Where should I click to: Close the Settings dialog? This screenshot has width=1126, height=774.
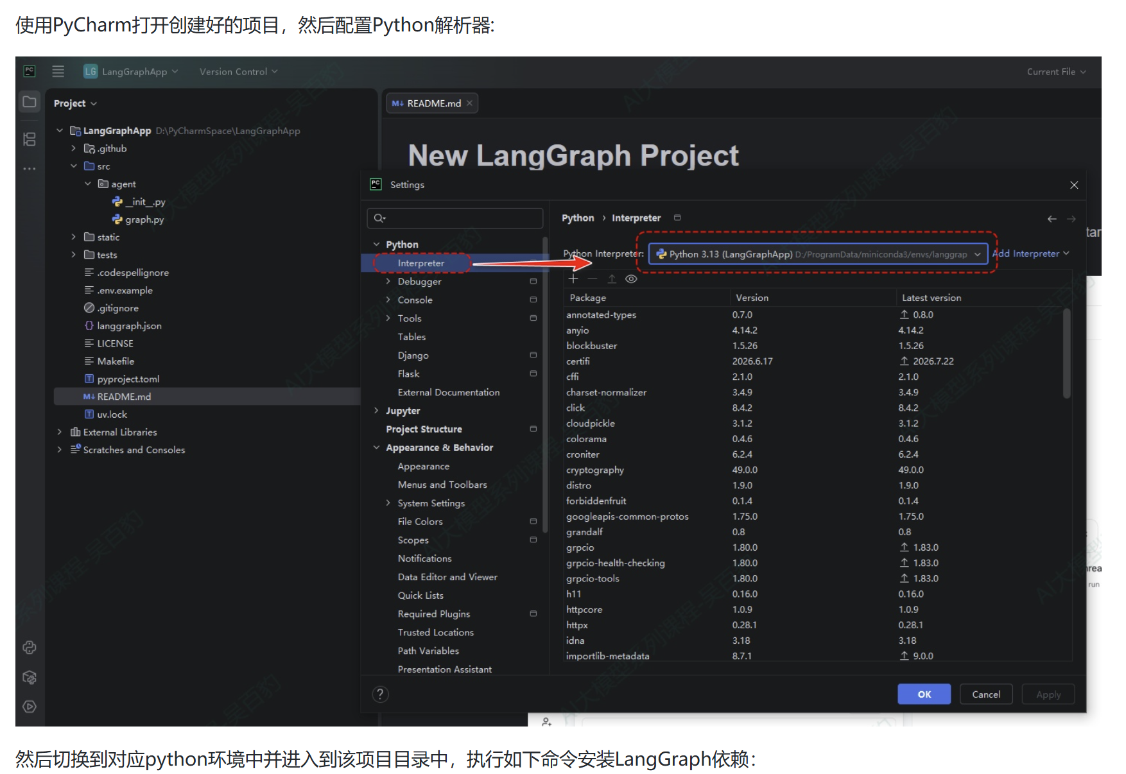tap(1074, 185)
